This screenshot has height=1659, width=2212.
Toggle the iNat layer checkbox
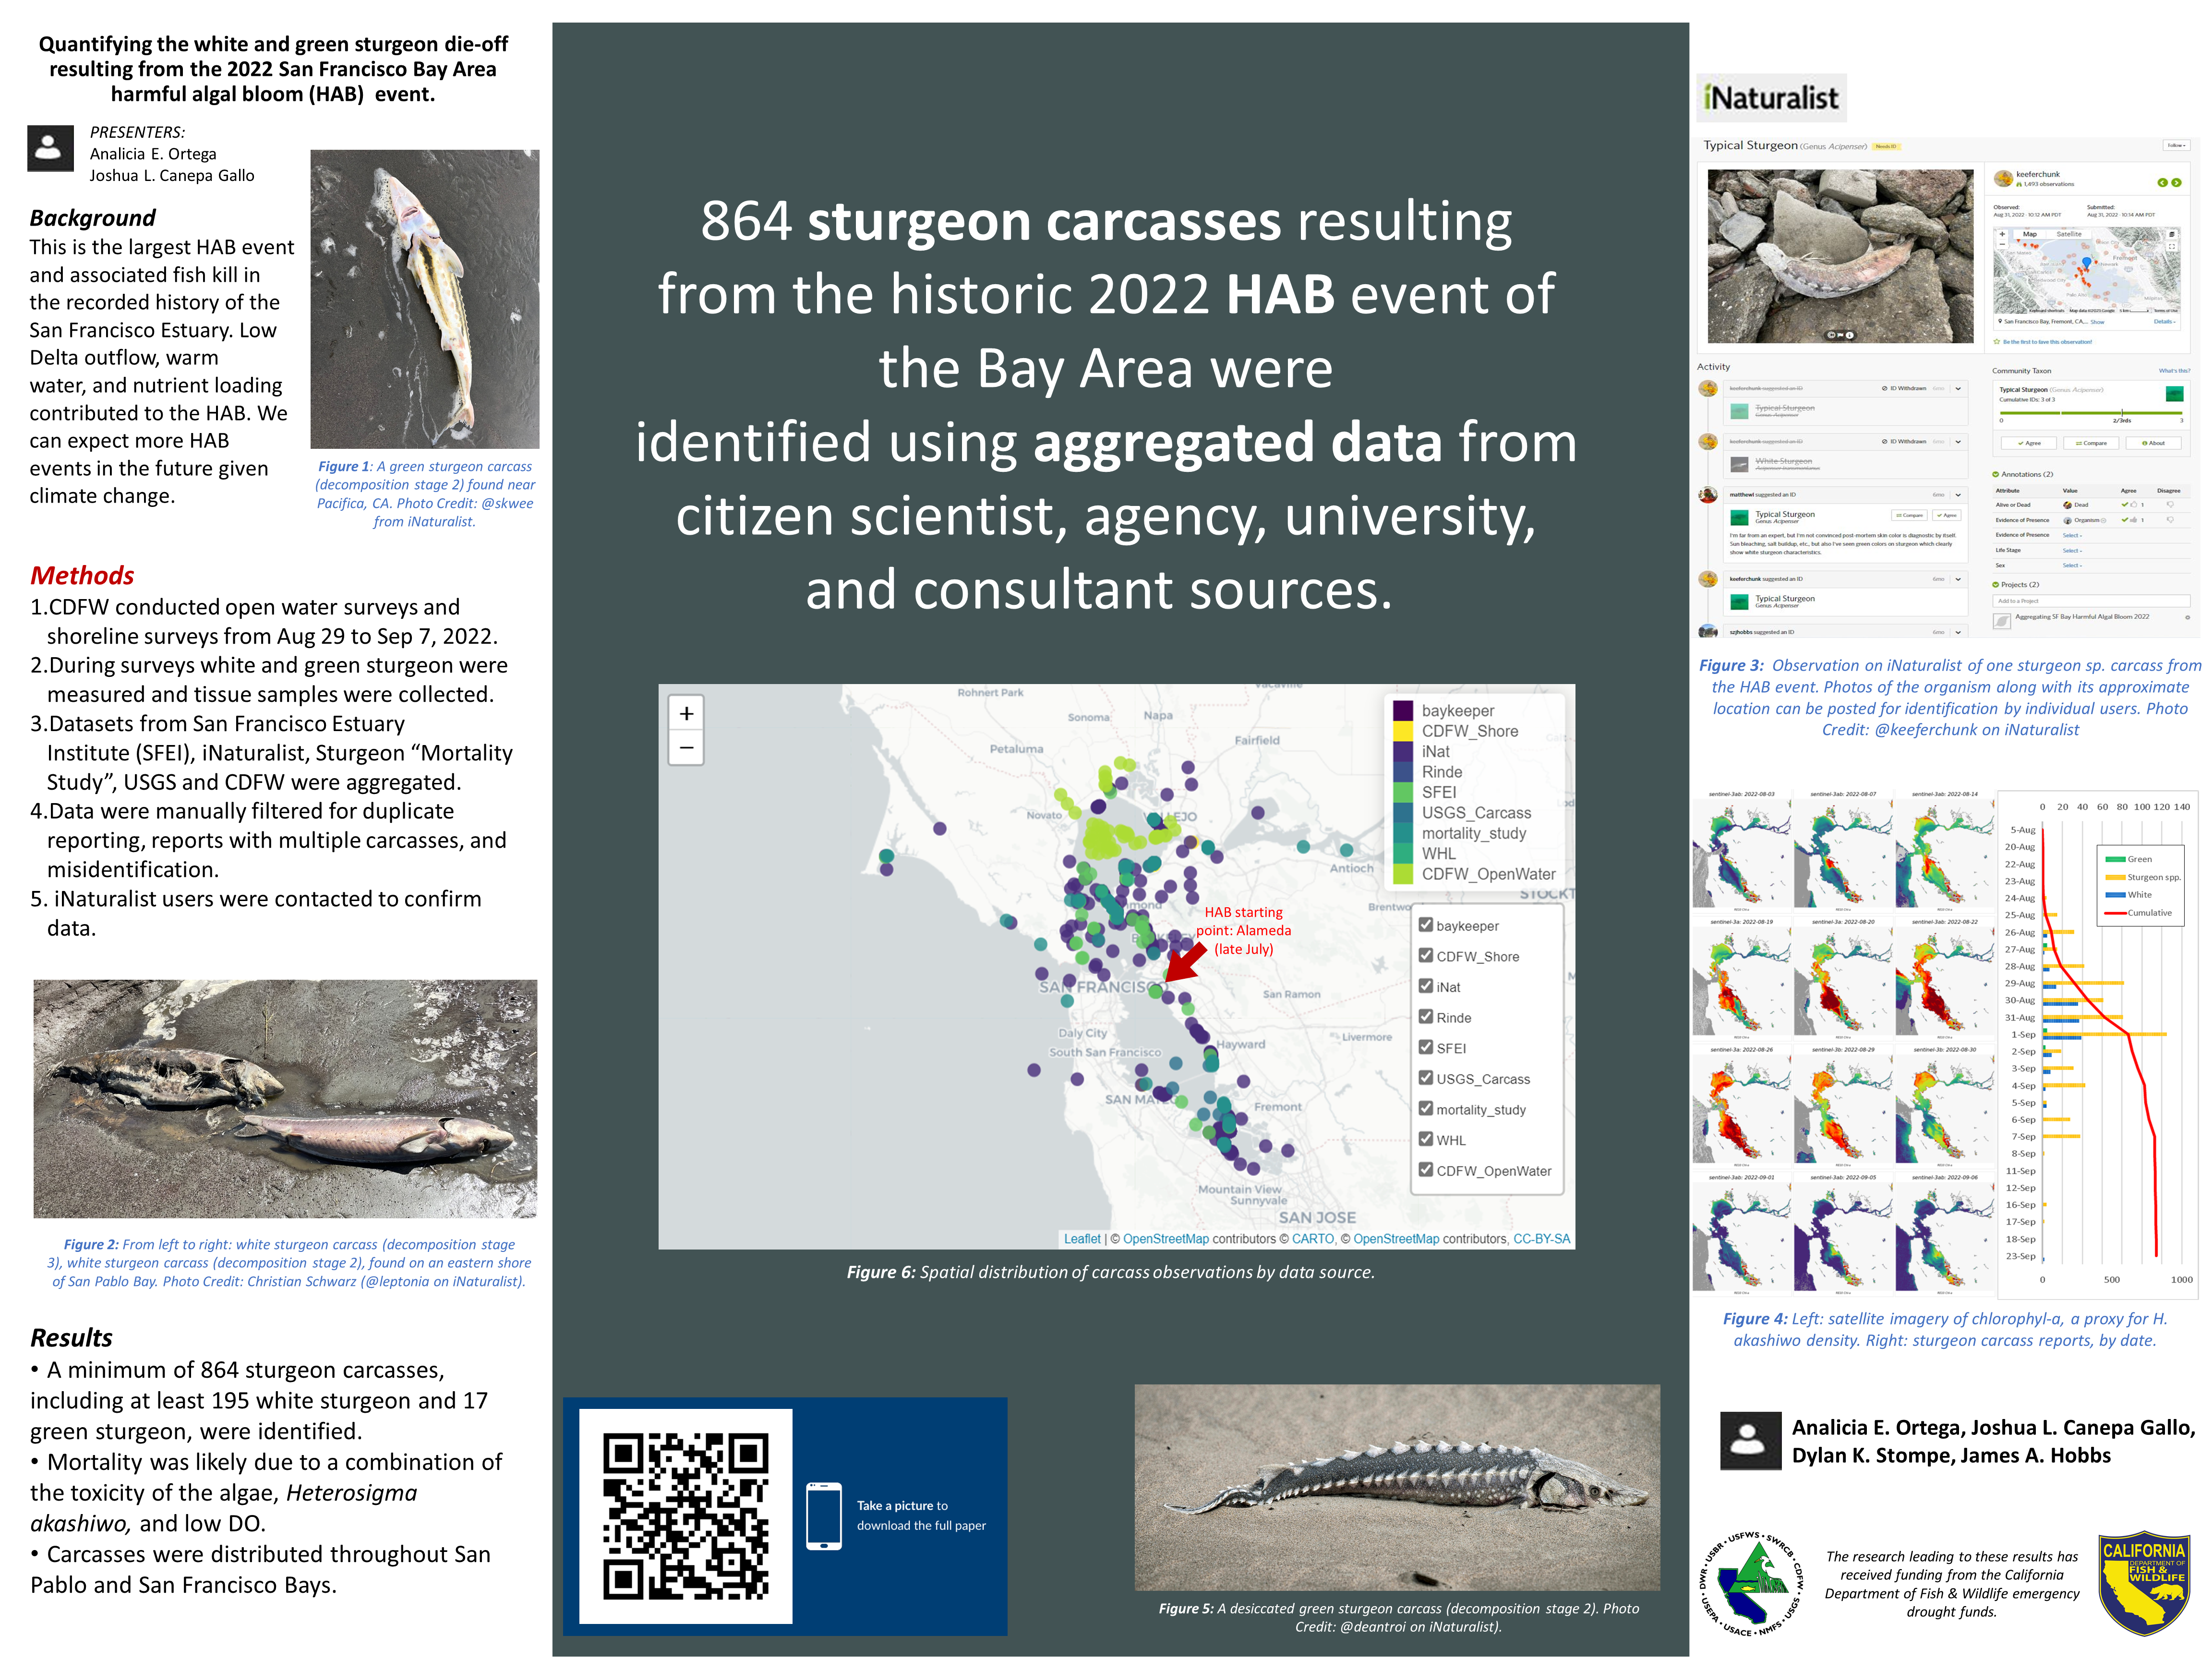[x=1426, y=986]
